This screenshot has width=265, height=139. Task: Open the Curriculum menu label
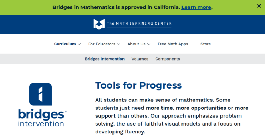[x=65, y=44]
